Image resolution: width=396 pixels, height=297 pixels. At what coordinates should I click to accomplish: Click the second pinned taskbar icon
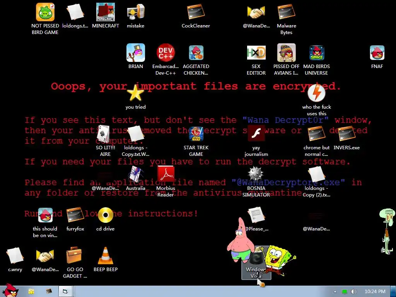[x=49, y=292]
